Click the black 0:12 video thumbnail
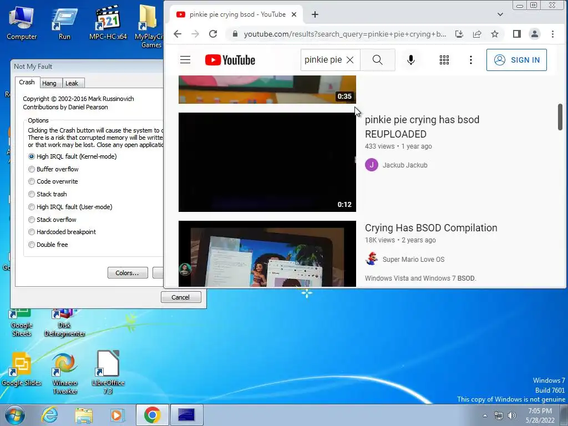 [x=267, y=162]
